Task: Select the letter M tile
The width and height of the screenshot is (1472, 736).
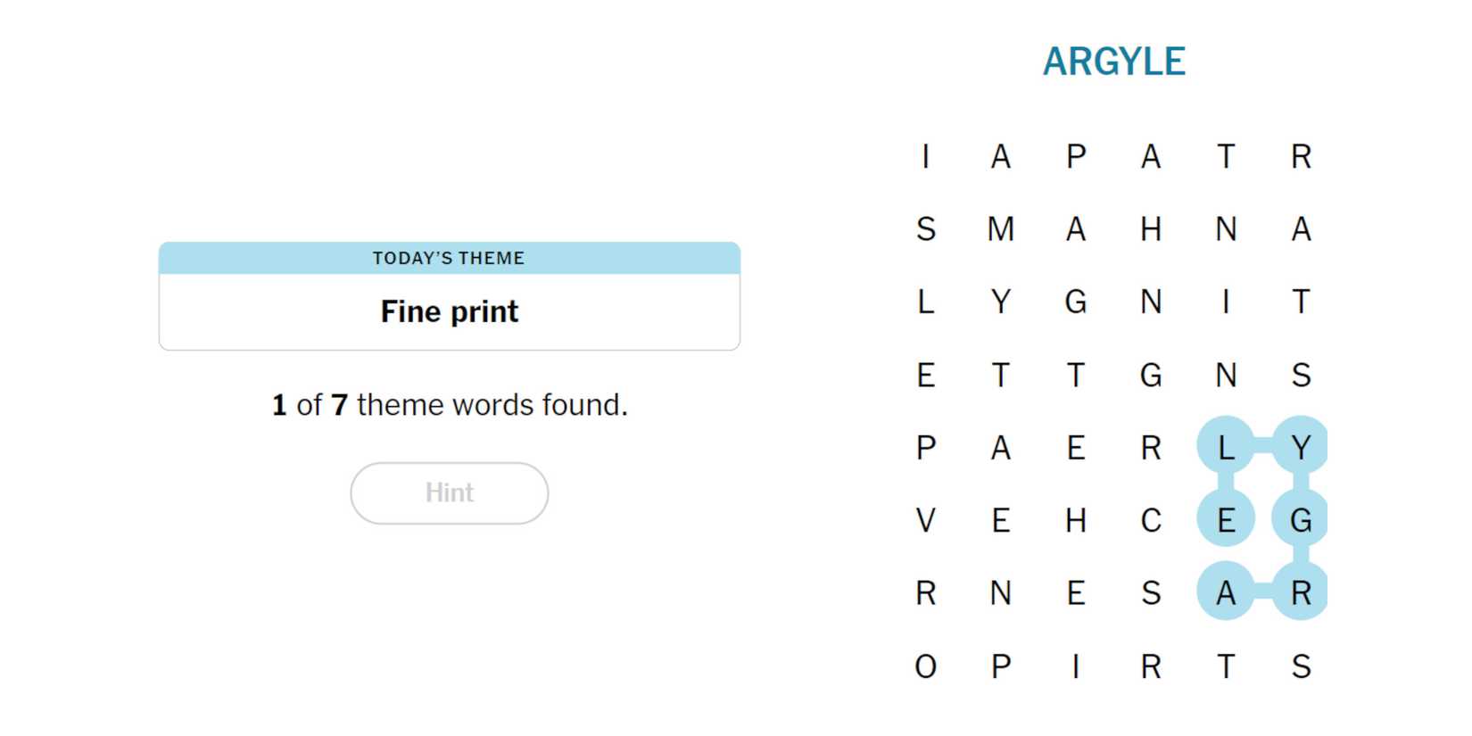Action: [1001, 229]
